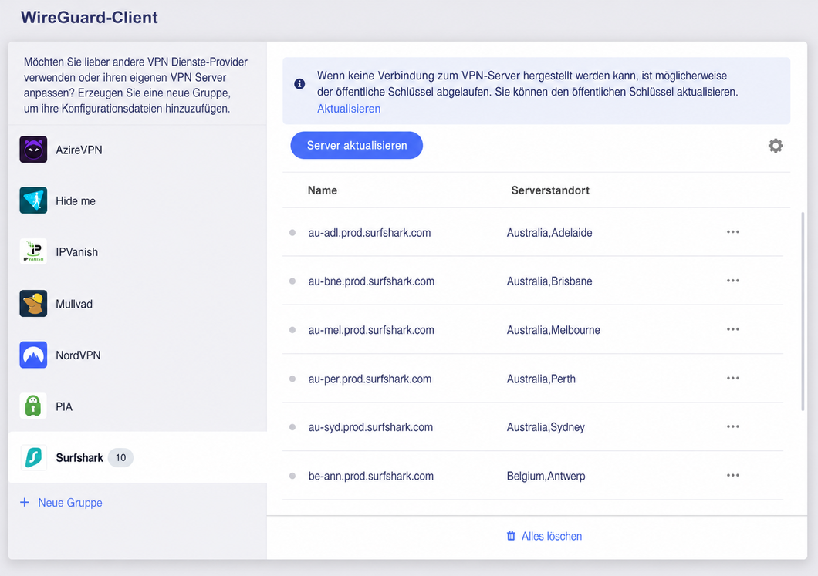This screenshot has height=576, width=818.
Task: Open more options for au-mel.prod.surfshark.com
Action: (x=733, y=329)
